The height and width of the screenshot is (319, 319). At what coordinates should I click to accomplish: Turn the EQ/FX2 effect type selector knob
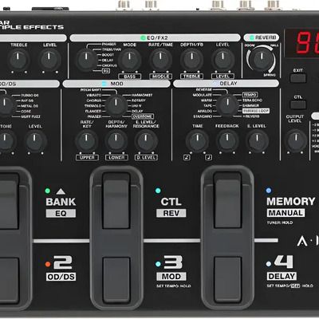pos(86,60)
